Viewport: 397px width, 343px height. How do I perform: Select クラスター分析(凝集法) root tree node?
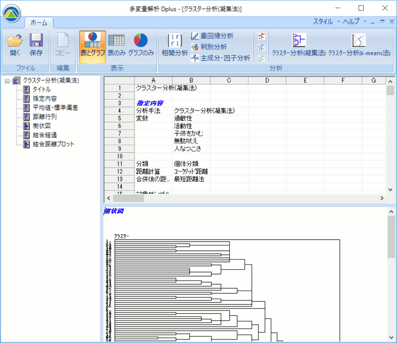(x=51, y=81)
